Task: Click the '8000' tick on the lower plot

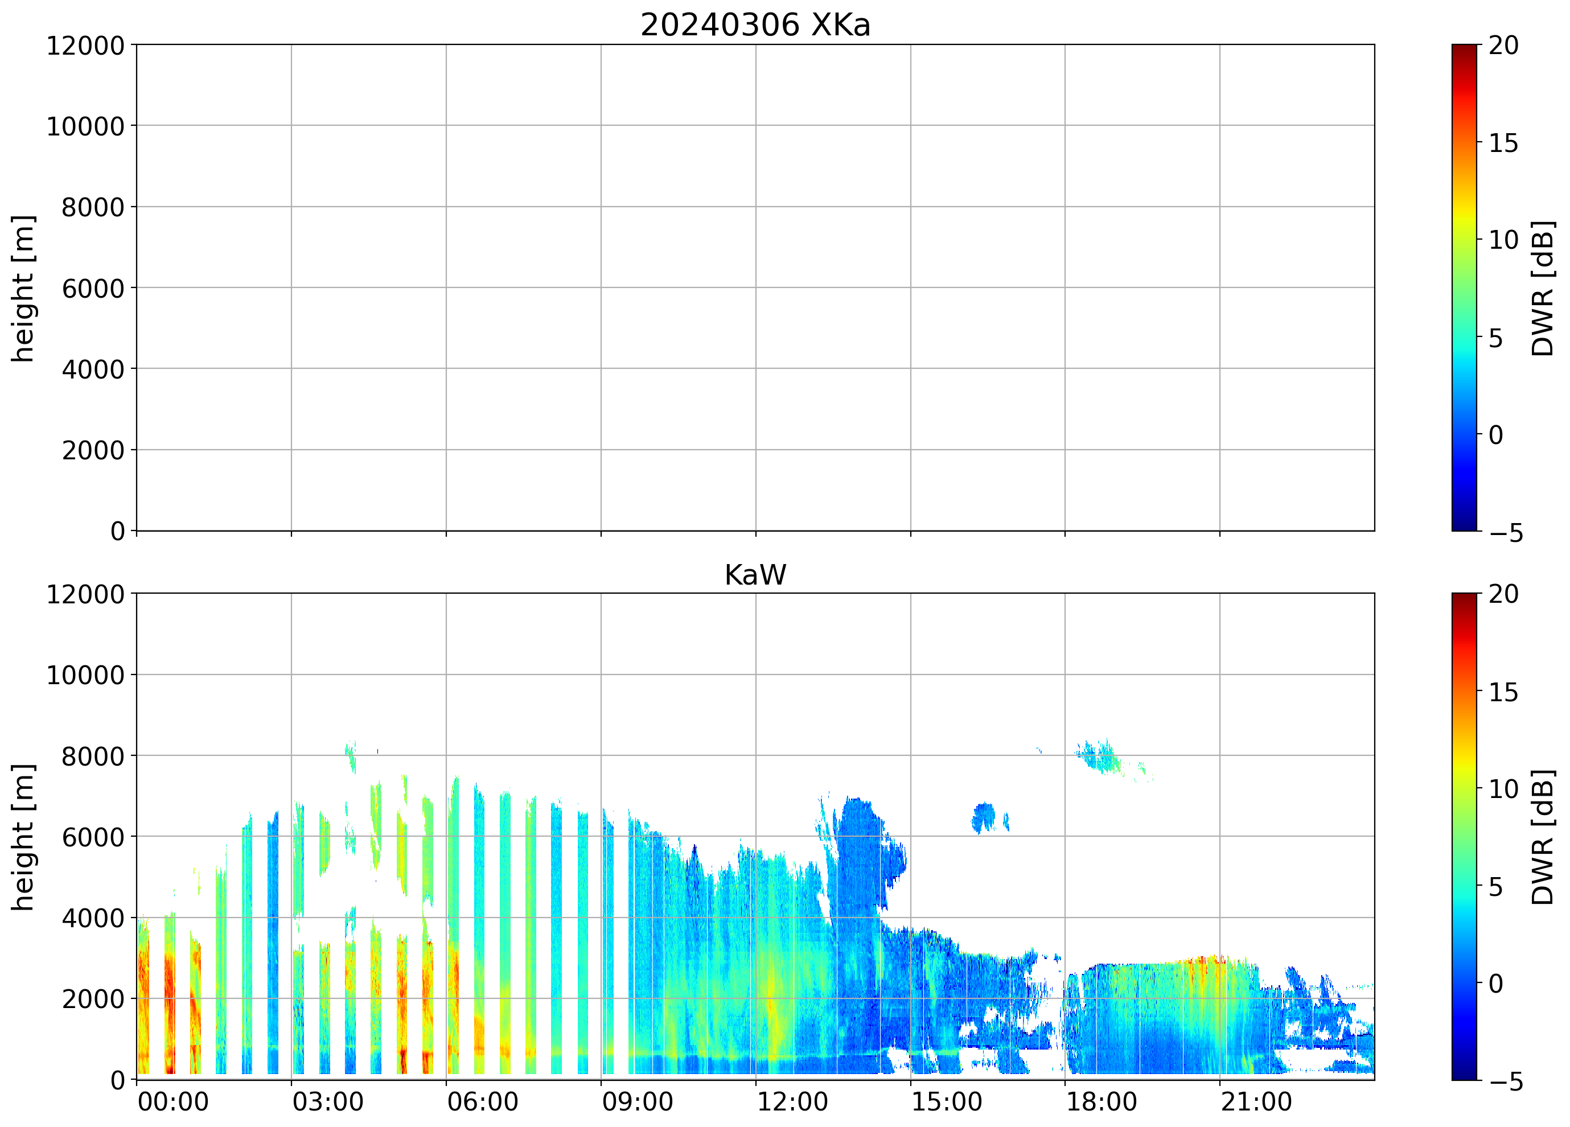Action: point(93,756)
